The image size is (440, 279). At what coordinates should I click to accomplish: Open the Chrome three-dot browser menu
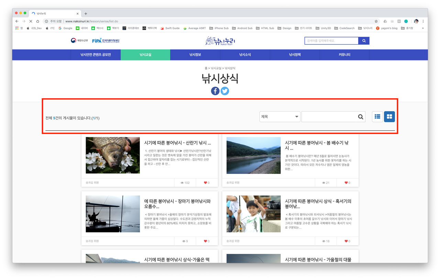423,21
